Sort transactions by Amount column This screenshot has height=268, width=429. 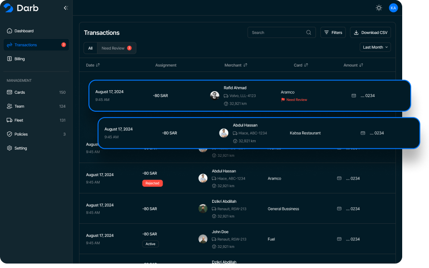coord(353,65)
